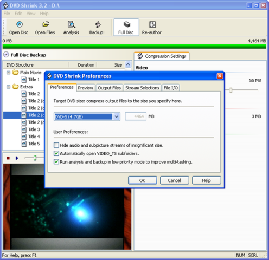This screenshot has height=260, width=269.
Task: Collapse the Main Movie tree node
Action: click(x=8, y=73)
